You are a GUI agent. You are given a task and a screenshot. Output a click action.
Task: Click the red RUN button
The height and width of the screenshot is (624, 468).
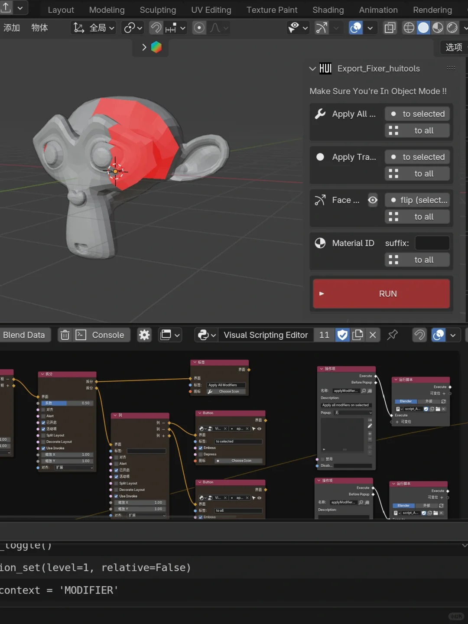(381, 294)
